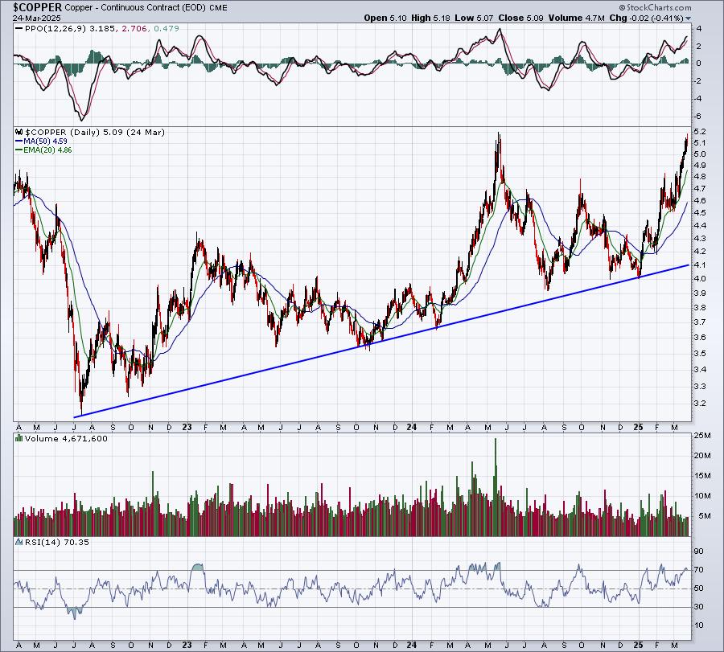The image size is (724, 652).
Task: Click the copyright symbol before StockCharts.com
Action: 622,7
